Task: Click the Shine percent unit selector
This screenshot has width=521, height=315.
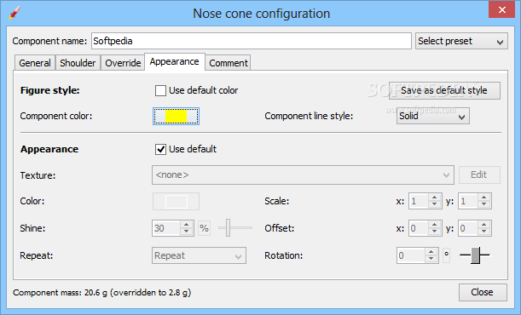Action: coord(205,228)
